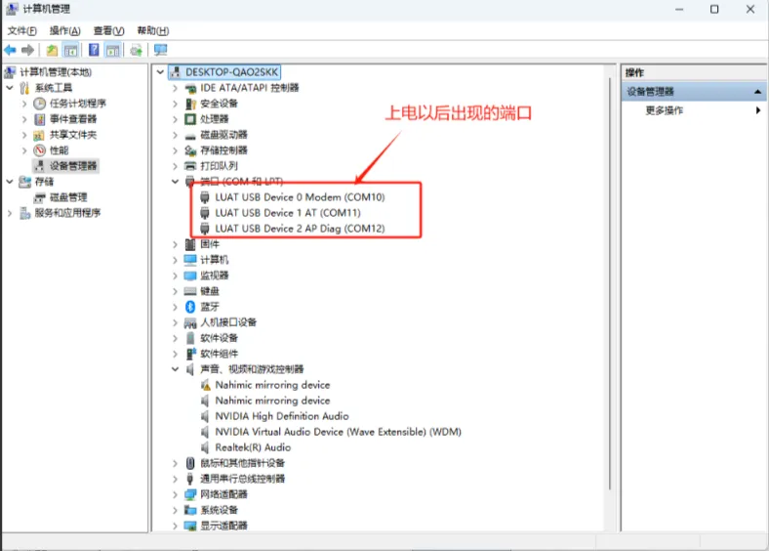The height and width of the screenshot is (551, 769).
Task: Click the 打印队列 printer icon
Action: coord(190,166)
